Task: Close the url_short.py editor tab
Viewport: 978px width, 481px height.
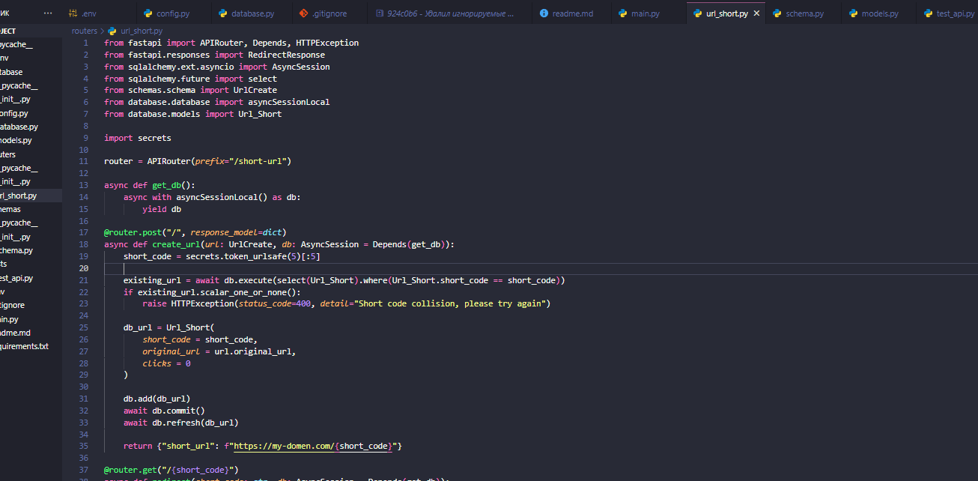Action: coord(756,13)
